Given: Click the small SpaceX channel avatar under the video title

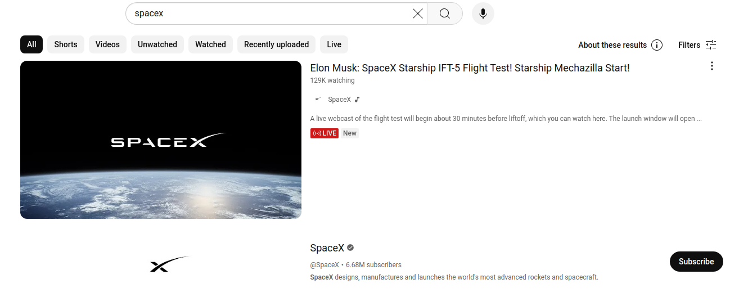Looking at the screenshot, I should tap(317, 100).
